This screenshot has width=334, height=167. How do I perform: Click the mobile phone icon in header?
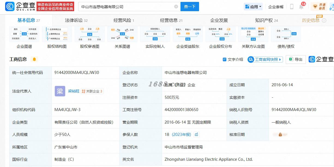click(x=291, y=7)
